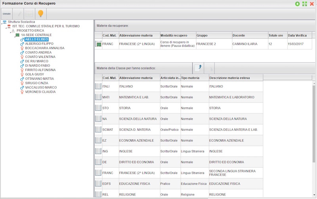The height and width of the screenshot is (199, 317).
Task: Click the green plus icon in title bar
Action: [297, 4]
